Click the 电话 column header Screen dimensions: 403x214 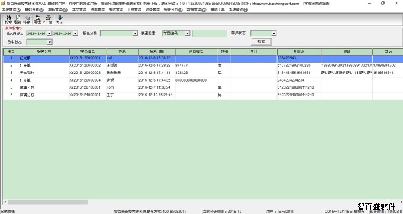pos(388,51)
